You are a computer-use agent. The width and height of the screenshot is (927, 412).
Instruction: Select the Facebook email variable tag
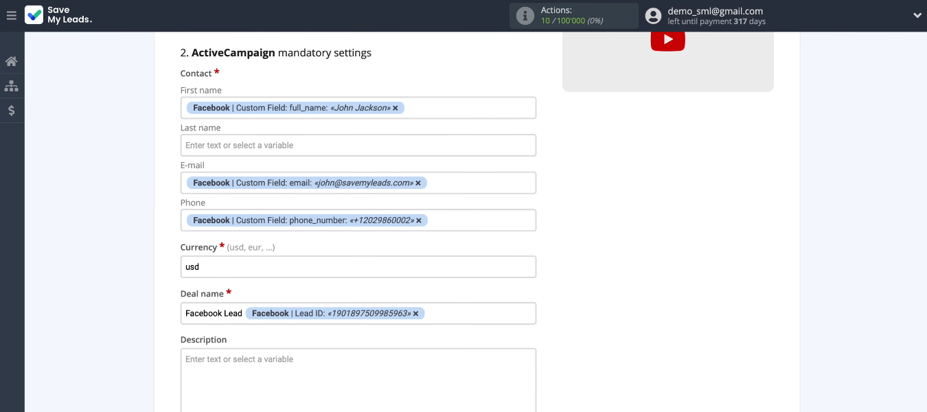(307, 183)
